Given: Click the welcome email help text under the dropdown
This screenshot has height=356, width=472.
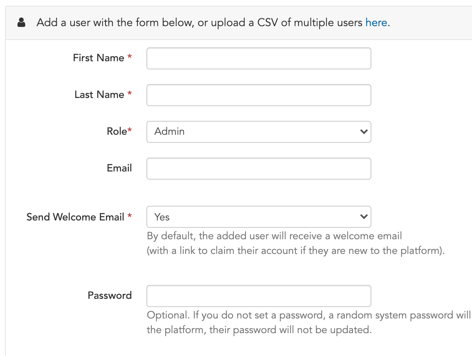Looking at the screenshot, I should point(295,243).
